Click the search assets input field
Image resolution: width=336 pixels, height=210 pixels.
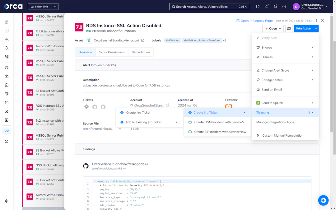[x=209, y=7]
